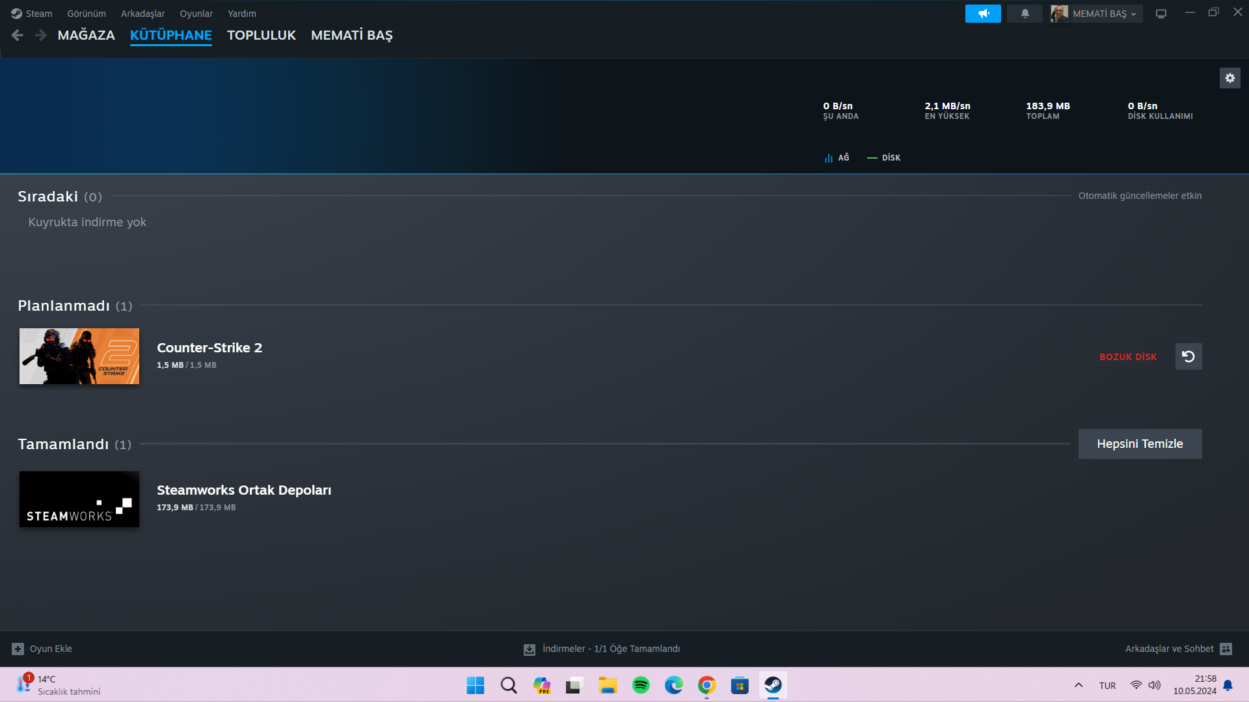The width and height of the screenshot is (1249, 702).
Task: Open the notifications bell
Action: tap(1025, 14)
